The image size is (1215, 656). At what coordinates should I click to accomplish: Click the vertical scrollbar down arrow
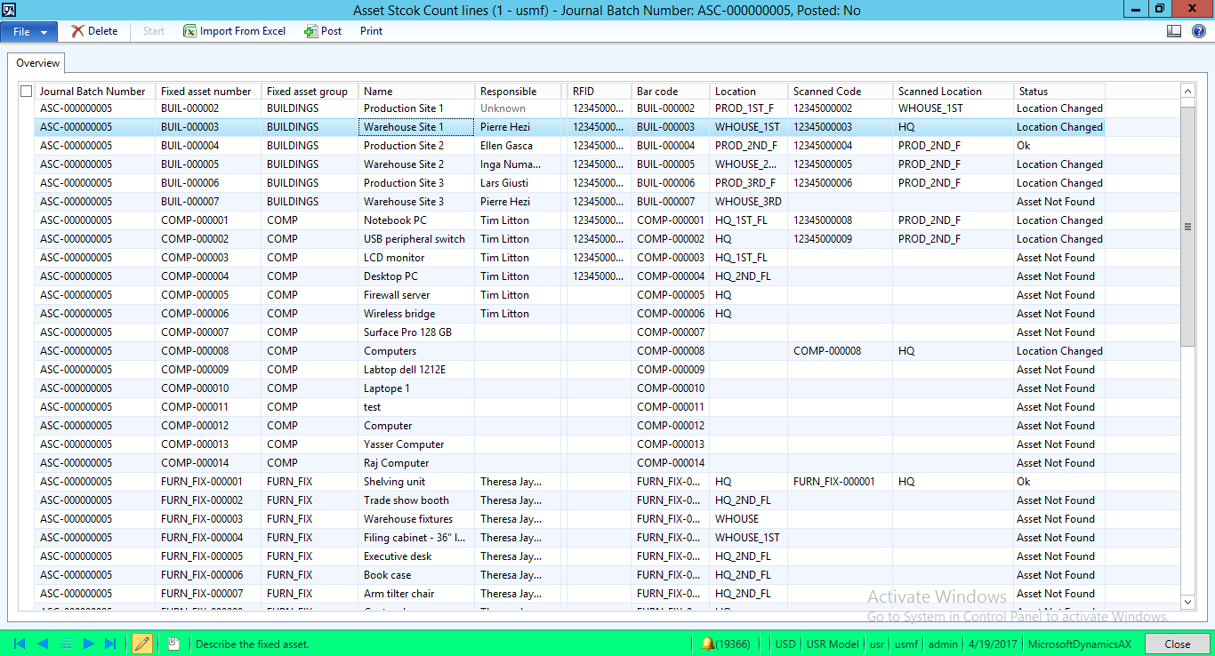pyautogui.click(x=1188, y=602)
